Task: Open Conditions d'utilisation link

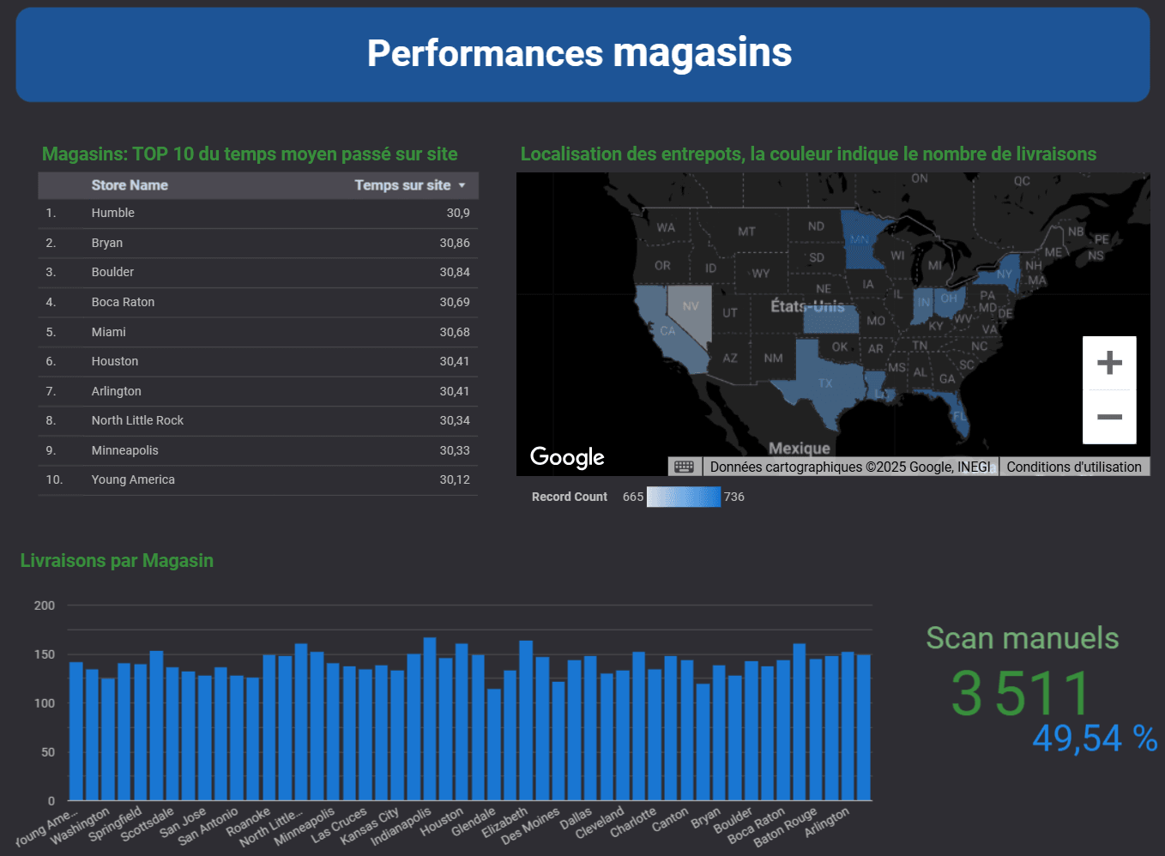Action: (x=1073, y=467)
